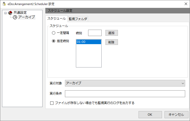Switch to the 監視フォルダ tab
Image resolution: width=190 pixels, height=121 pixels.
(78, 19)
